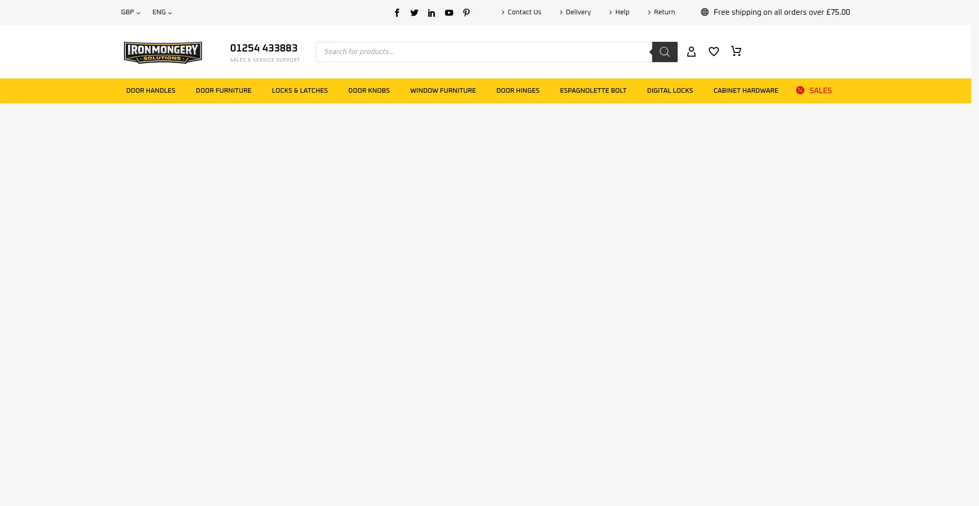
Task: Open the Espagnolette Bolt menu
Action: pyautogui.click(x=593, y=91)
